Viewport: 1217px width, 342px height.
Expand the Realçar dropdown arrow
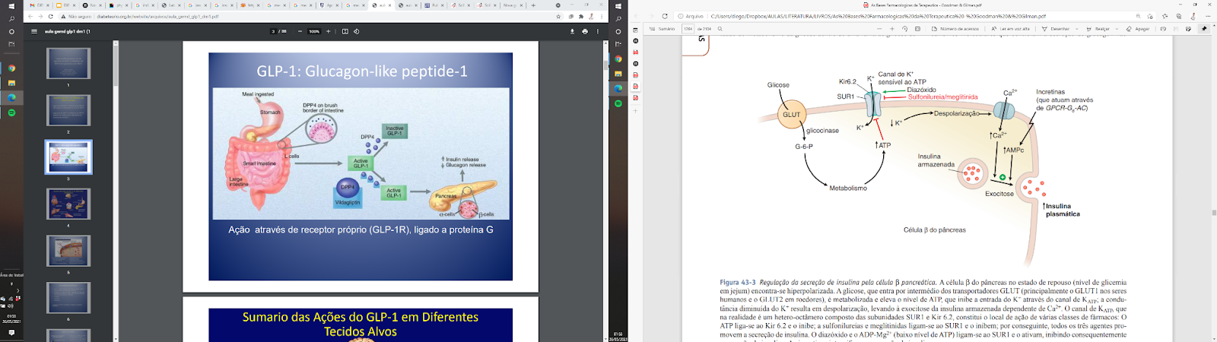(1118, 29)
